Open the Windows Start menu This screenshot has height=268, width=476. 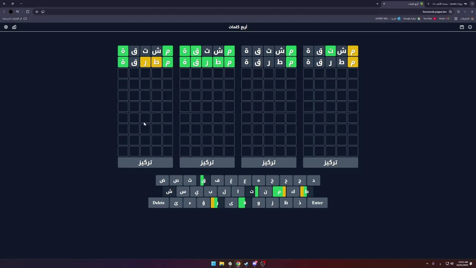coord(213,264)
